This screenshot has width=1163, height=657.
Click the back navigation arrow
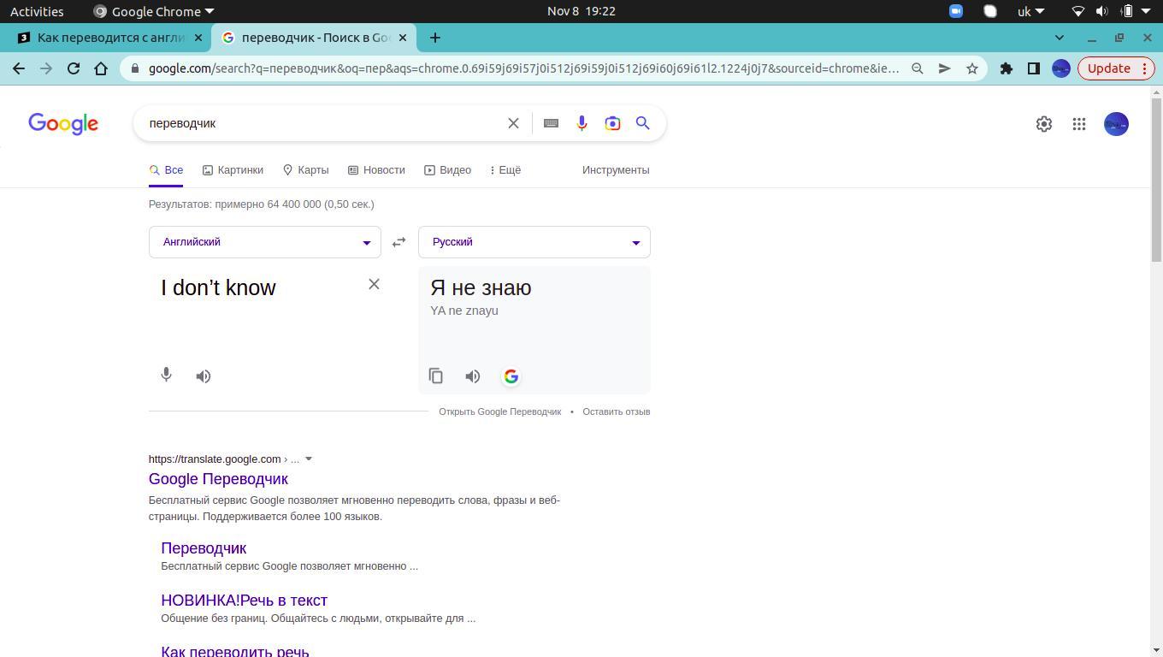19,68
